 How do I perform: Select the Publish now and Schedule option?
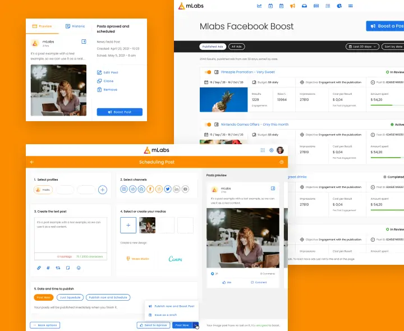108,297
